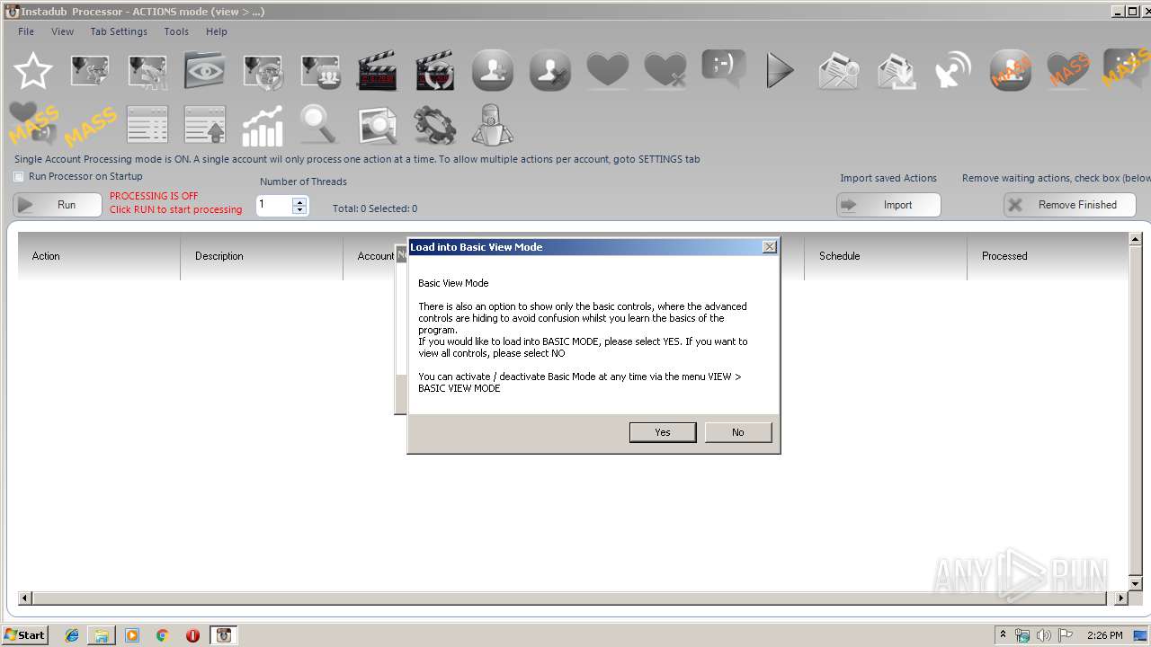Click the photo with refresh arrows icon
1151x647 pixels.
click(263, 70)
